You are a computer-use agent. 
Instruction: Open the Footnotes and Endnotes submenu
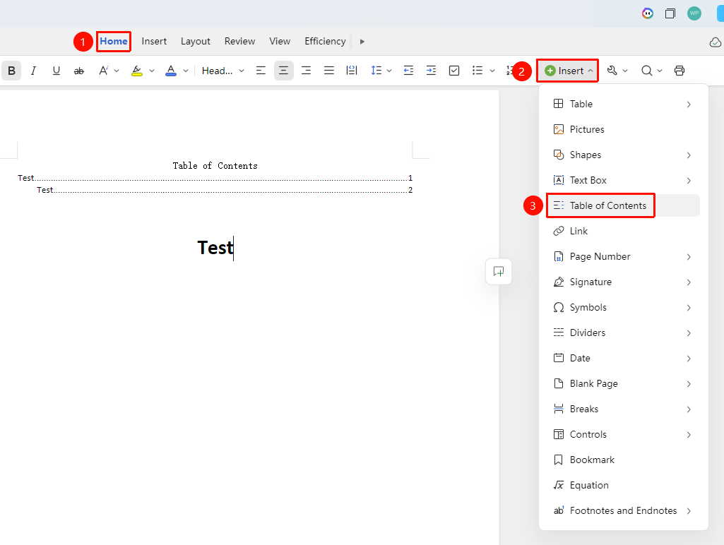coord(623,510)
